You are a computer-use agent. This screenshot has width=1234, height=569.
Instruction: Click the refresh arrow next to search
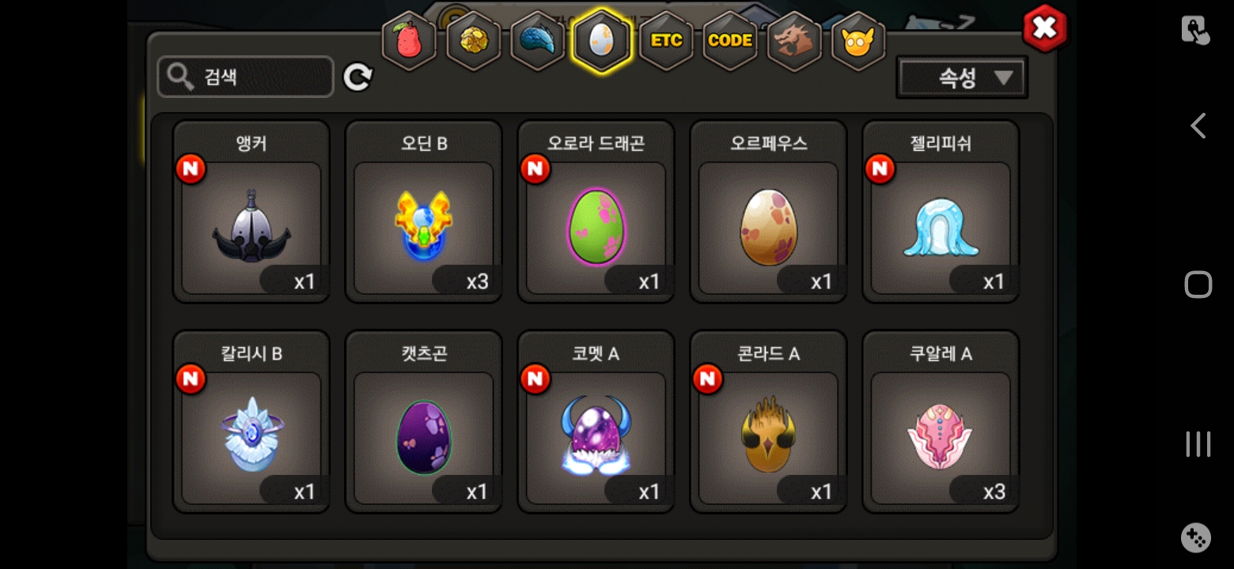pyautogui.click(x=358, y=77)
